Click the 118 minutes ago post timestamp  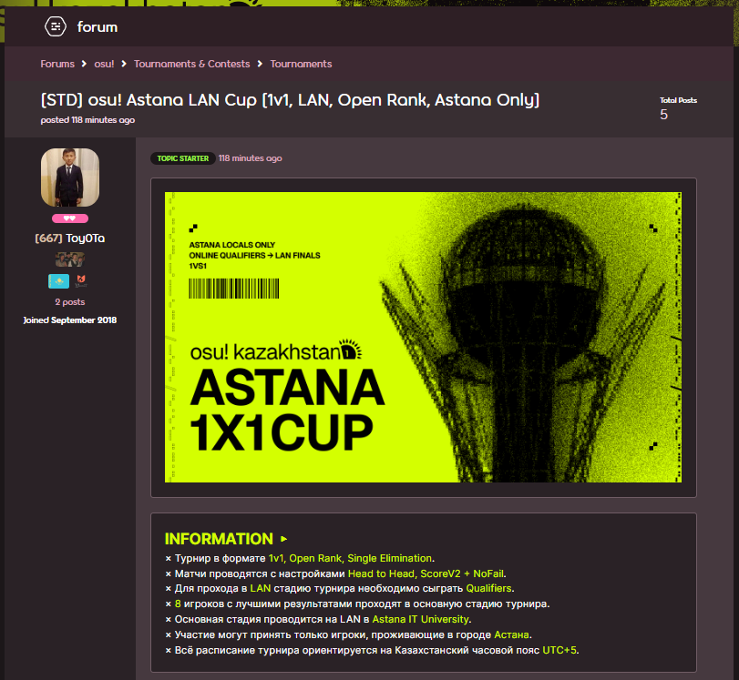tap(251, 158)
